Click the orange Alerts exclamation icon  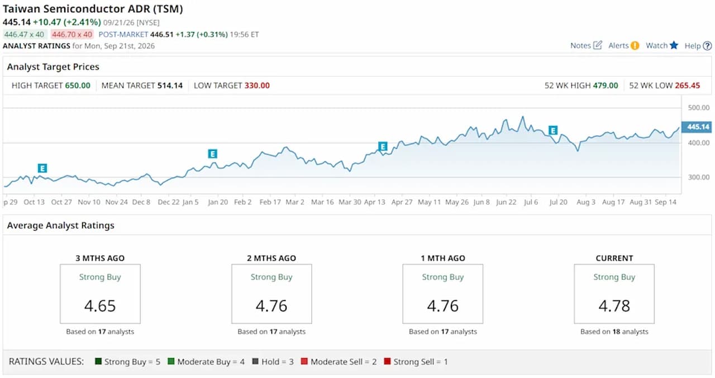tap(635, 45)
